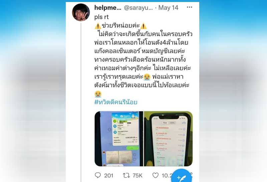View the right phone call log photo
The width and height of the screenshot is (267, 182).
169,139
